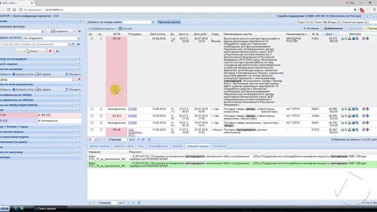Screen dimensions: 377x212
Task: Go to next page of purchases list
Action: click(x=138, y=140)
